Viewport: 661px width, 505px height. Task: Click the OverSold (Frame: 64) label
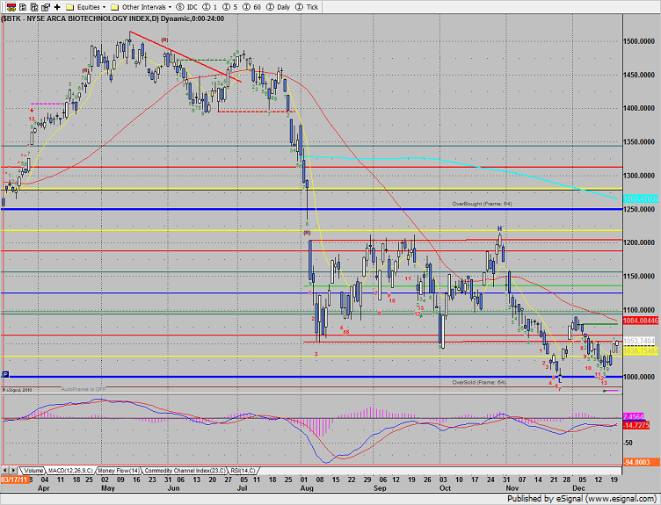click(479, 382)
